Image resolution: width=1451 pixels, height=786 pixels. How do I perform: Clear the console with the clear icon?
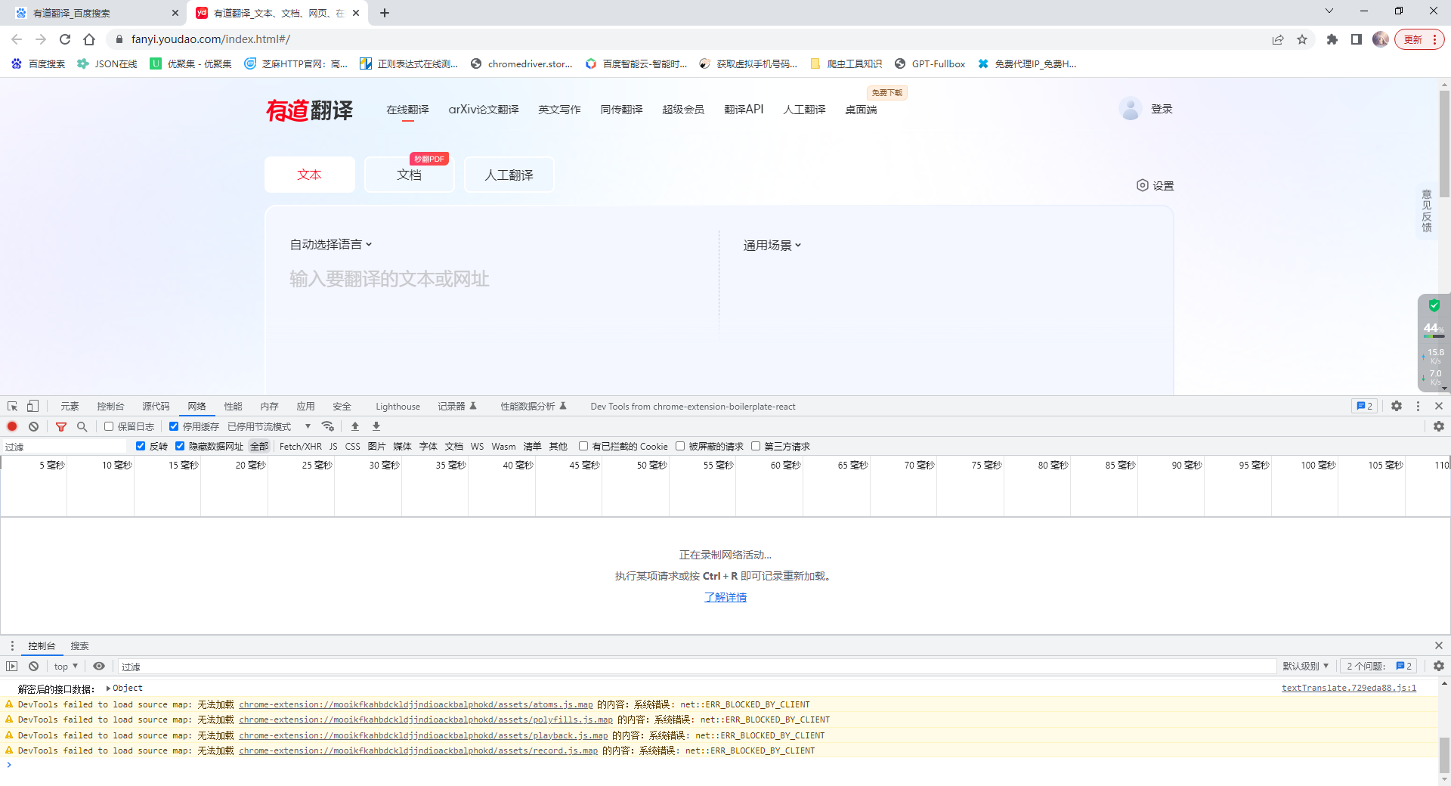[x=34, y=667]
